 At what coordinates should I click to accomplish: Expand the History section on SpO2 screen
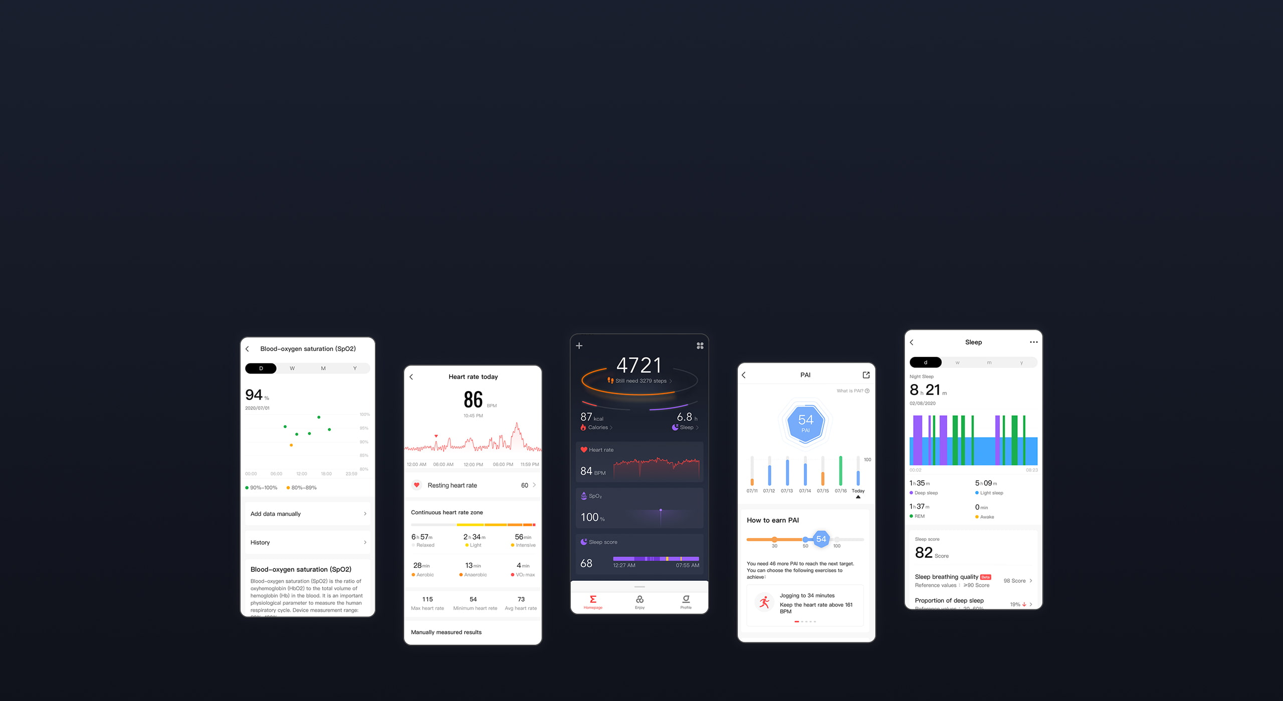coord(310,542)
